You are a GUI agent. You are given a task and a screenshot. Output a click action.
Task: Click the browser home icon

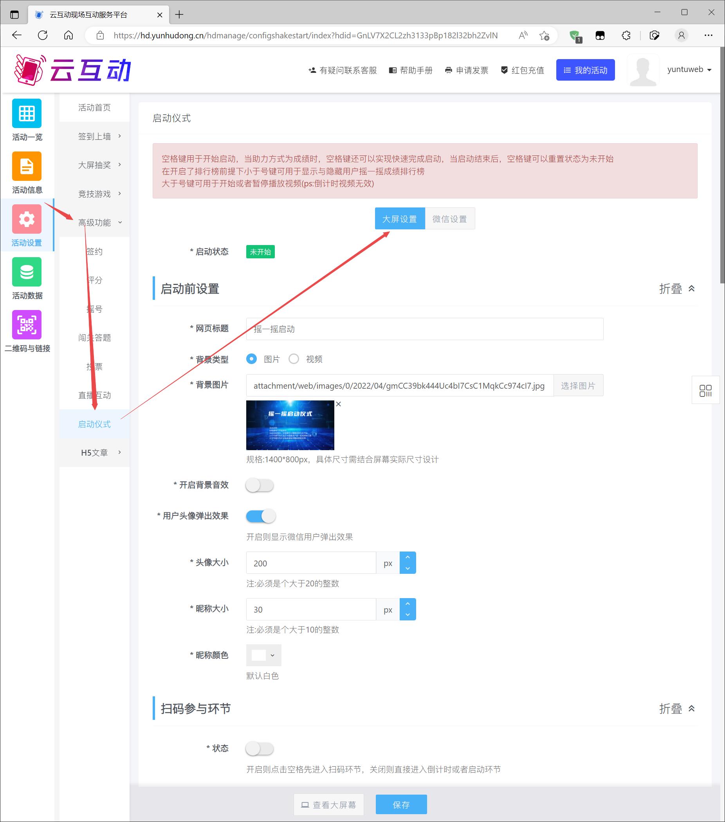point(69,35)
